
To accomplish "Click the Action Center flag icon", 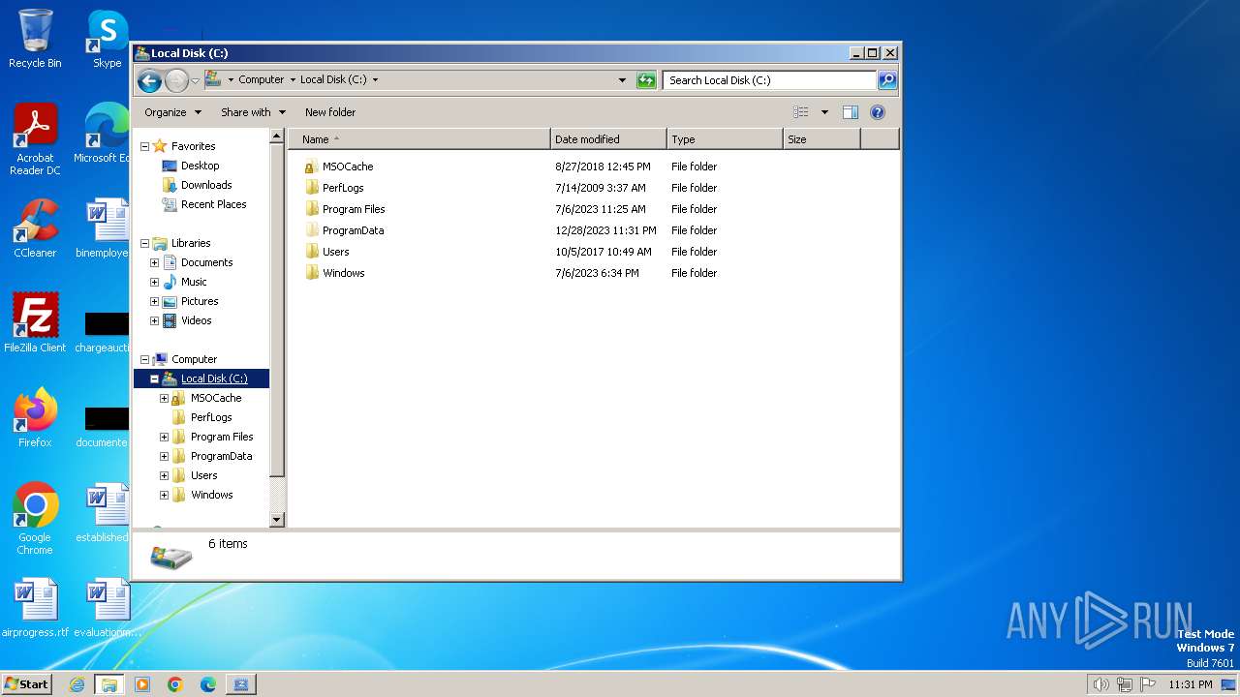I will coord(1147,684).
